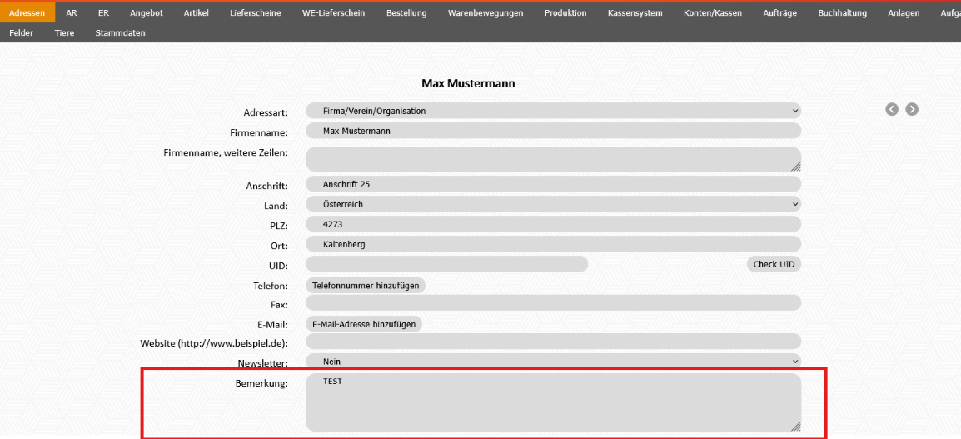
Task: Click Telefonnummer hinzufügen button
Action: [x=366, y=286]
